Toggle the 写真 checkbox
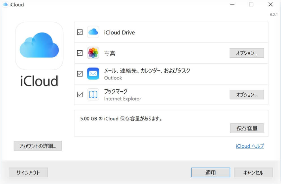The image size is (281, 184). (80, 53)
